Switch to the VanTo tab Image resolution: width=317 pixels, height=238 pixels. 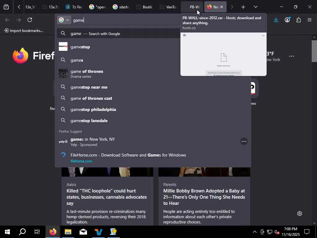[x=168, y=7]
